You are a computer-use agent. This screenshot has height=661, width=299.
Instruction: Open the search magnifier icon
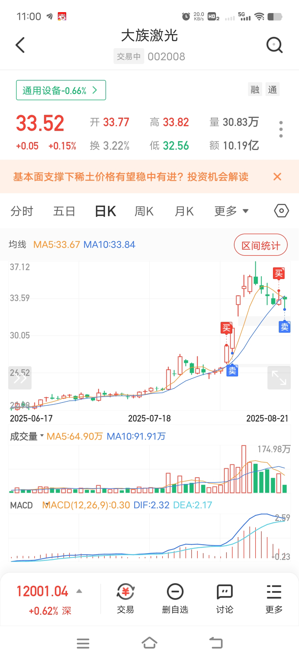274,45
